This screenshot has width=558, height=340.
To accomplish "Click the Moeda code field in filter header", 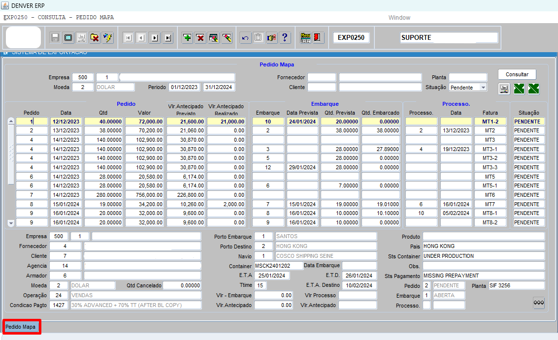I will pyautogui.click(x=83, y=87).
